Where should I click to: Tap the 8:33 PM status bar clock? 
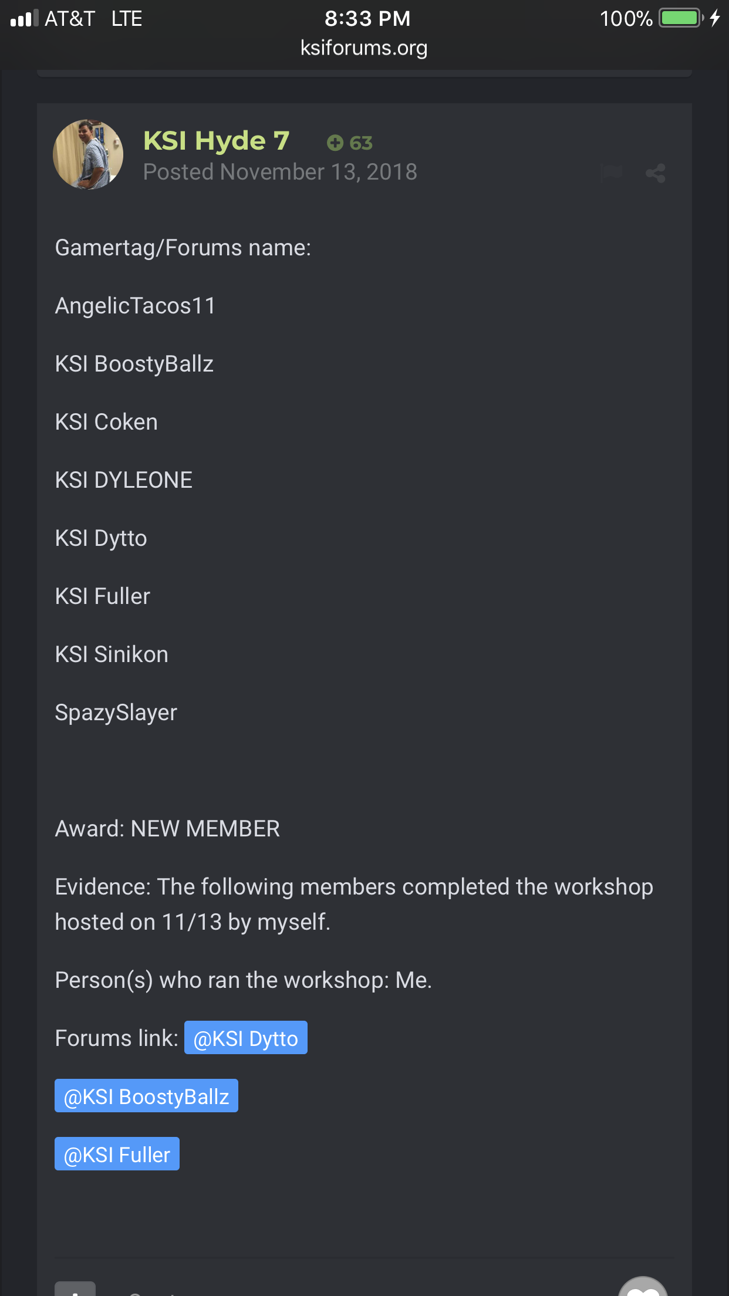[x=367, y=18]
